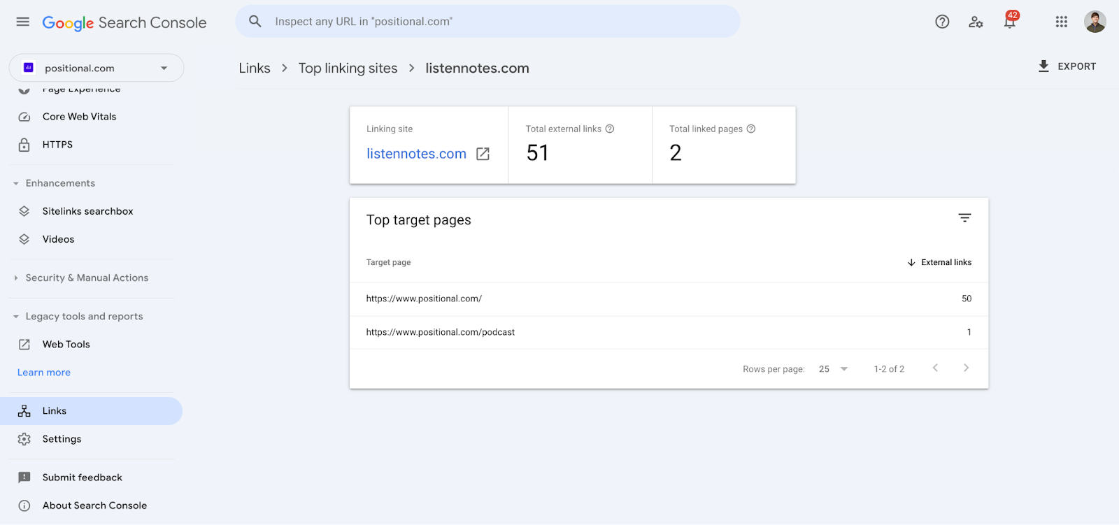Click the Top target pages heading
Screen dimensions: 1119x525
[x=419, y=220]
